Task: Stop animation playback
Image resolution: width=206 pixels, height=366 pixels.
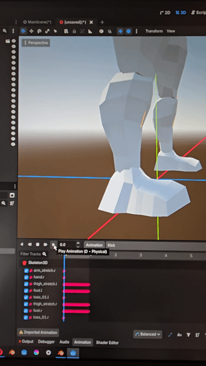Action: (x=38, y=245)
